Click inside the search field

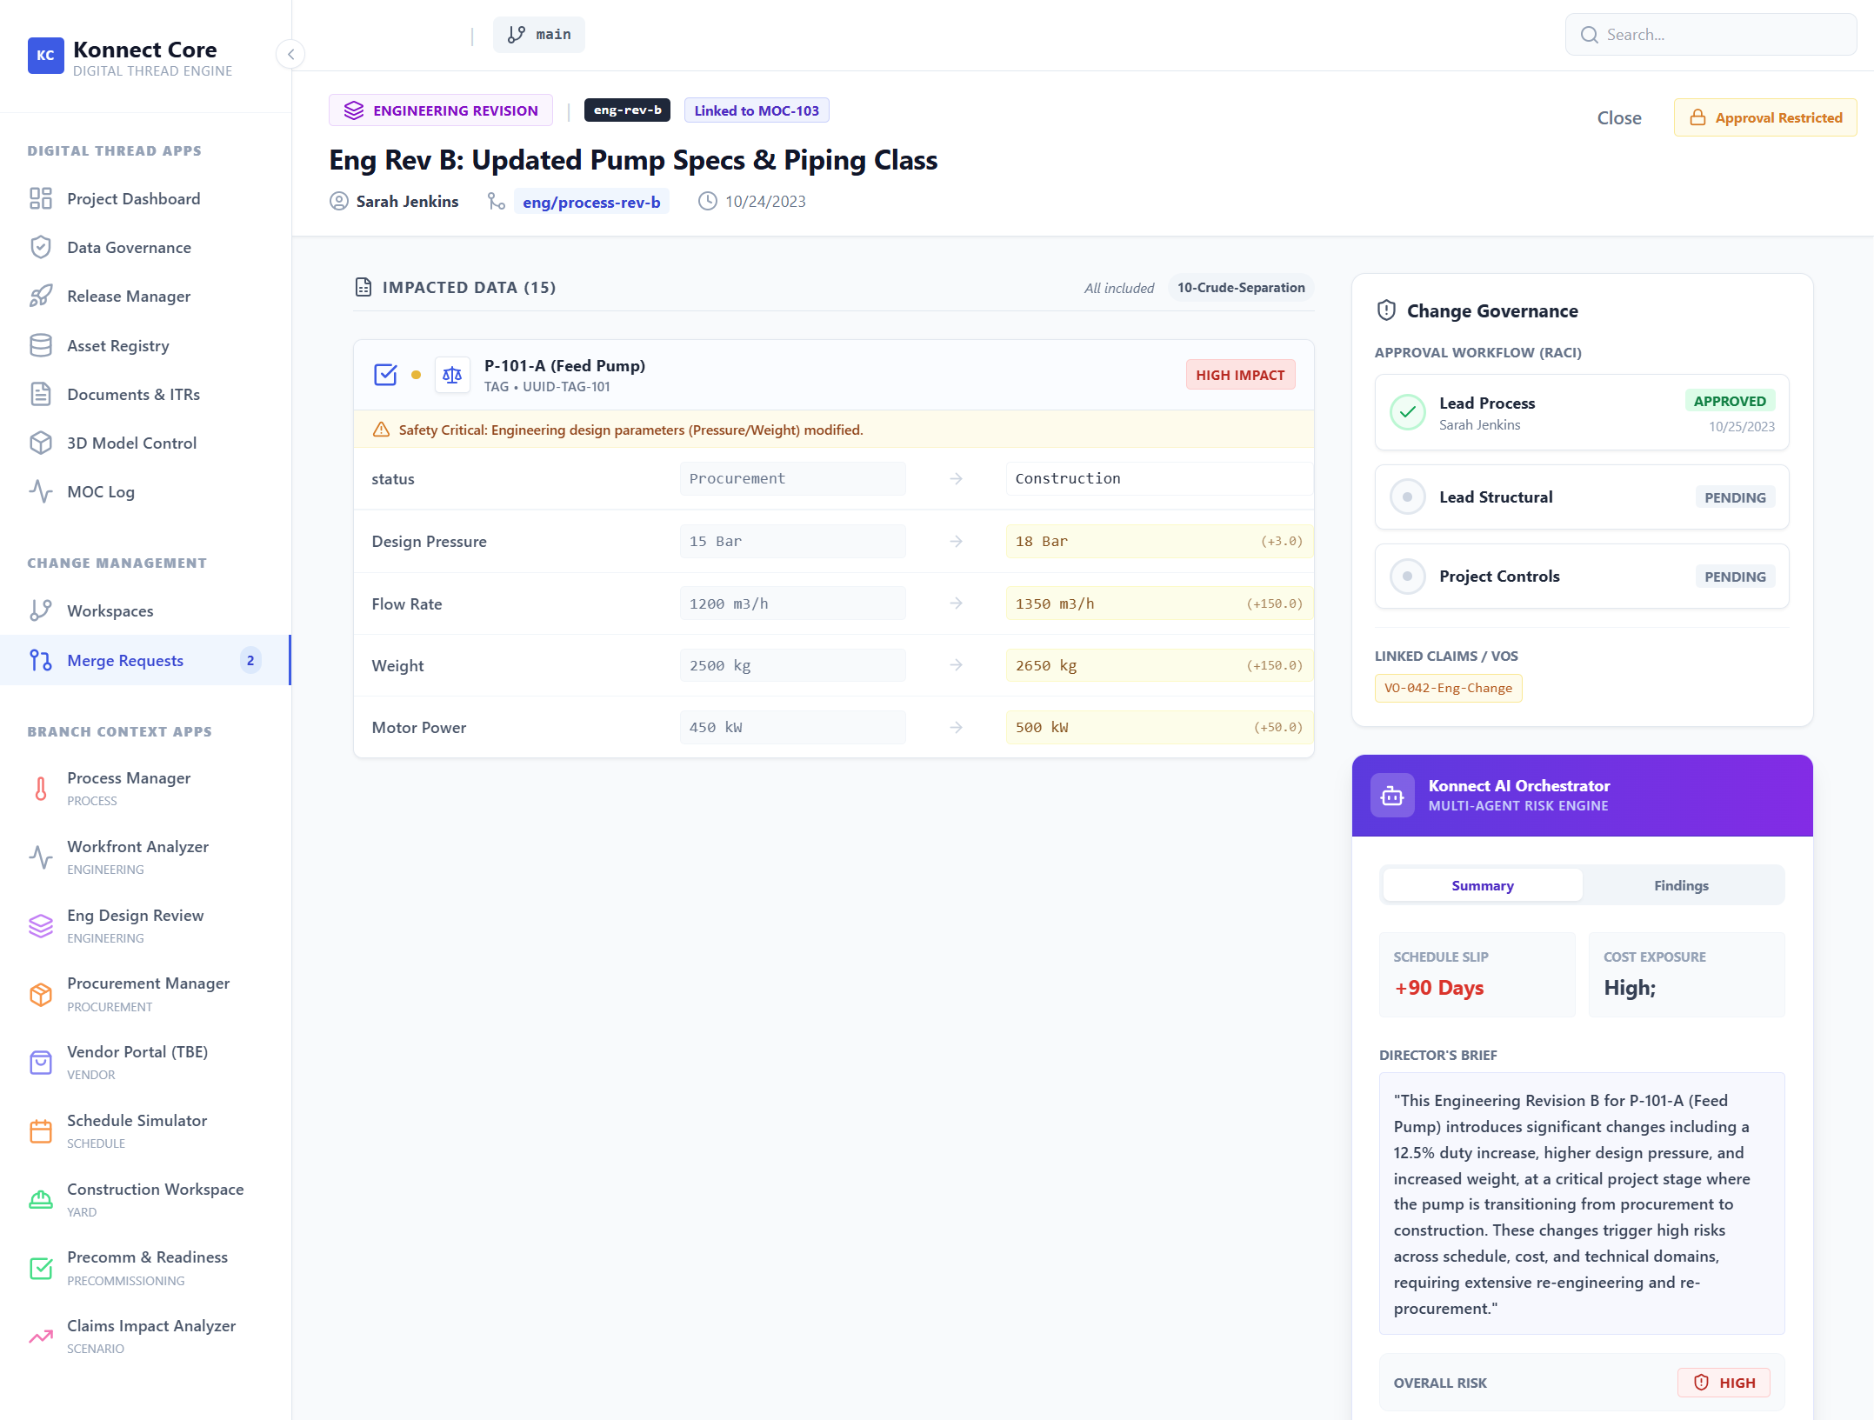coord(1710,34)
